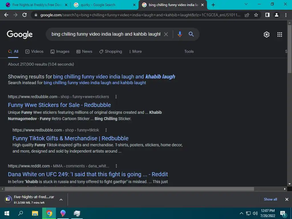This screenshot has height=219, width=292.
Task: Share this page from the address bar
Action: [x=247, y=15]
